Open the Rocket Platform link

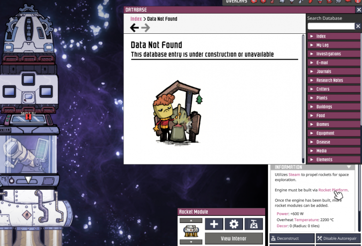333,190
